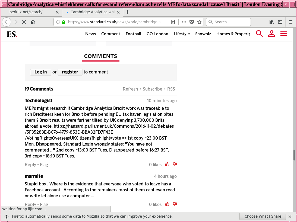Image resolution: width=297 pixels, height=222 pixels.
Task: Open the GO London navigation item
Action: point(157,34)
